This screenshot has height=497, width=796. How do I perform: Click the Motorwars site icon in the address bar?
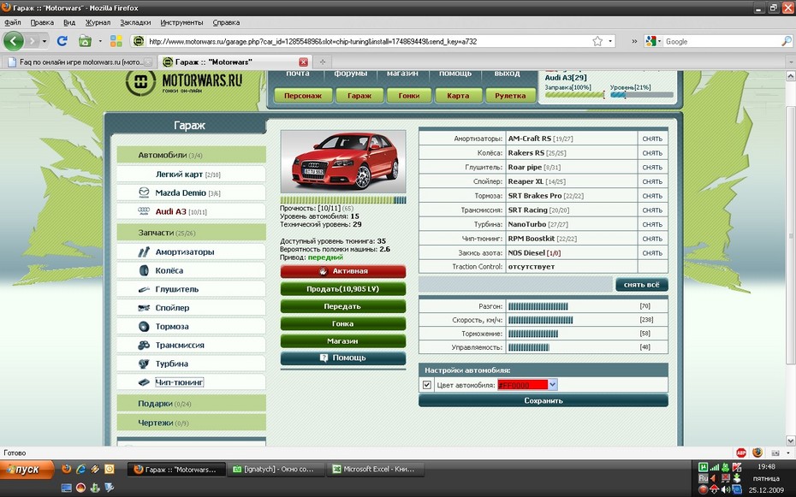coord(139,41)
